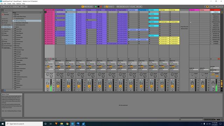Select Drums category in browser
Viewport: 224px width, 126px height.
tap(6, 23)
